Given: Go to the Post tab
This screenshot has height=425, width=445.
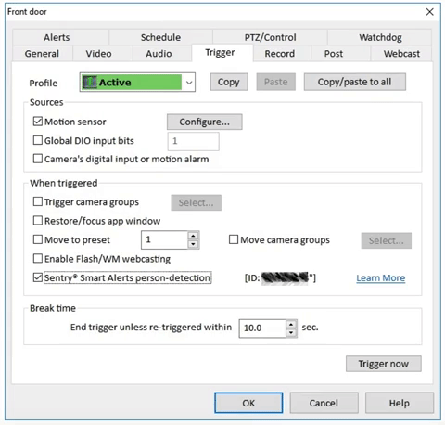Looking at the screenshot, I should (x=334, y=54).
